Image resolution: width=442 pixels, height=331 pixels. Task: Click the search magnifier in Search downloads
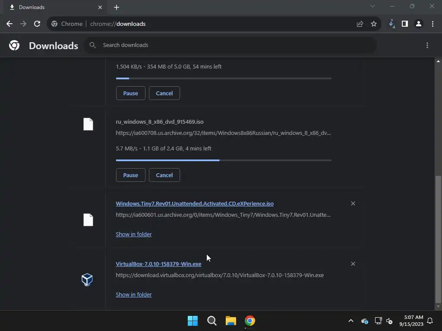click(92, 45)
